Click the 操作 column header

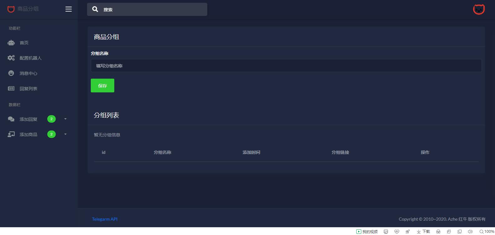[x=425, y=152]
